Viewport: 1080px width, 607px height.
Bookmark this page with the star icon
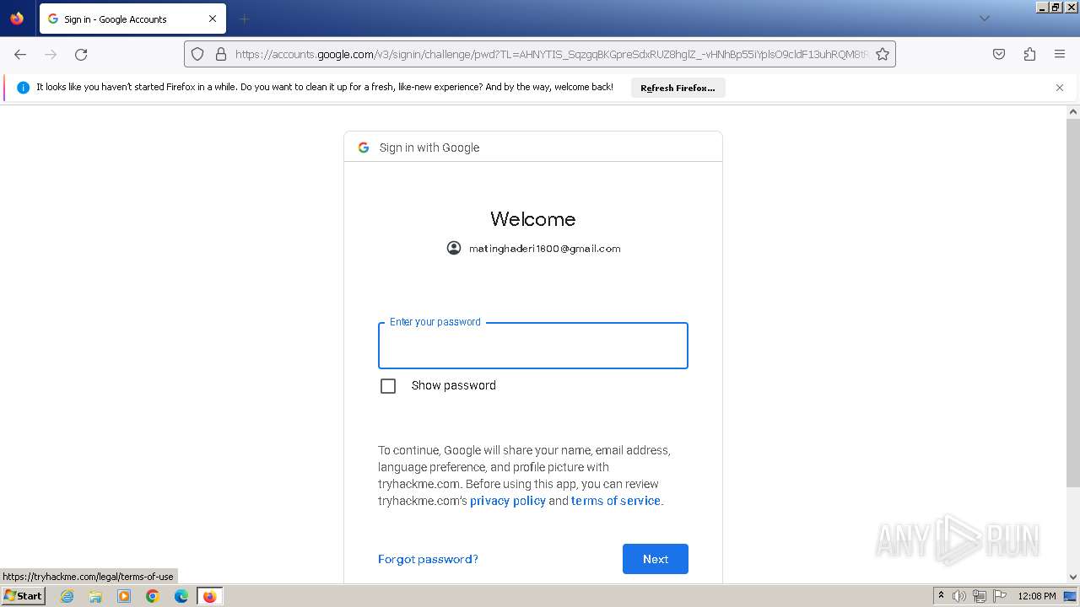tap(883, 54)
